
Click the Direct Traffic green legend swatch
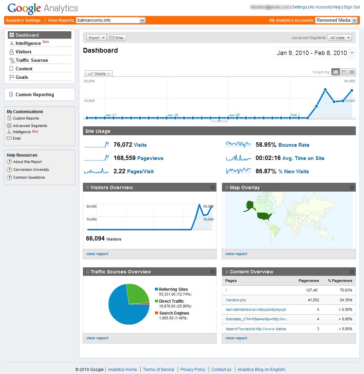tap(156, 301)
